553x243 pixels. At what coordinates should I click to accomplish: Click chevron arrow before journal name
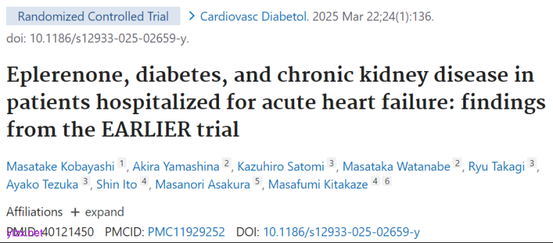192,16
